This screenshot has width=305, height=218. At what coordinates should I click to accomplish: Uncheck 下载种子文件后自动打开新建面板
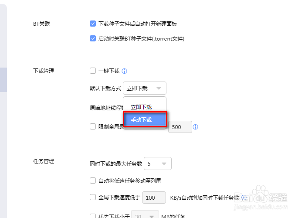[x=93, y=24]
